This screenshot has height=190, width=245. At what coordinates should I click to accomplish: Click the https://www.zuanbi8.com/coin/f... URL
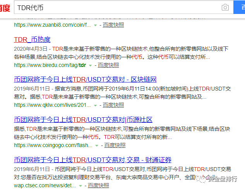(x=52, y=25)
